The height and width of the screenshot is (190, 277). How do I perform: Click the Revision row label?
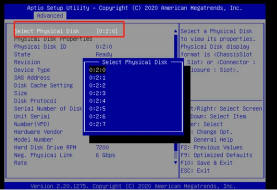coord(27,62)
